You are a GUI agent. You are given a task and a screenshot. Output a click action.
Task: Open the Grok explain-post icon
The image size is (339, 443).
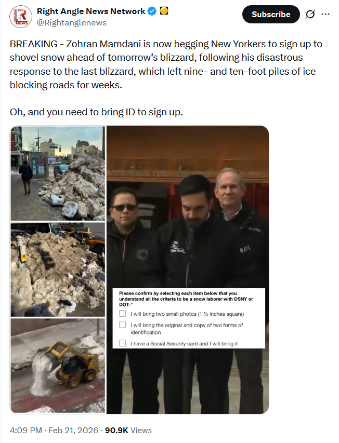310,14
